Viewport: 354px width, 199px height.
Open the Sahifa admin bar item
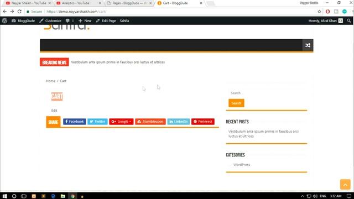[x=124, y=21]
